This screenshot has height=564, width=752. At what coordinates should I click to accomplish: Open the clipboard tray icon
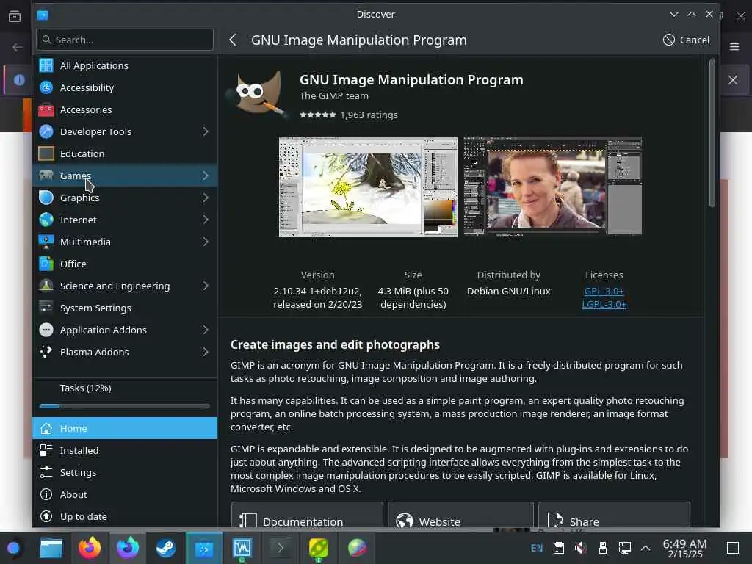click(558, 548)
